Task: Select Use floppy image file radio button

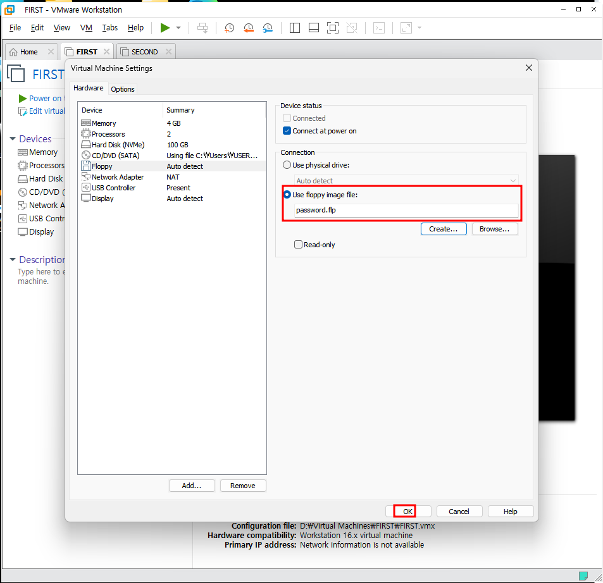Action: point(287,195)
